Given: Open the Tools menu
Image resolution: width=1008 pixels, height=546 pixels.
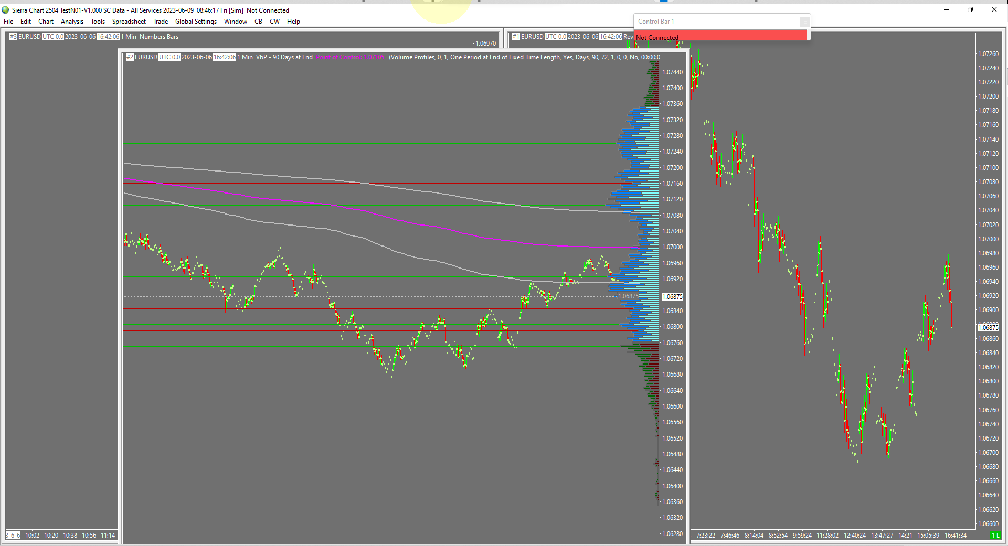Looking at the screenshot, I should click(x=98, y=22).
